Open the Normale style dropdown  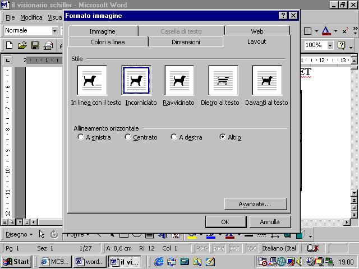click(x=54, y=31)
